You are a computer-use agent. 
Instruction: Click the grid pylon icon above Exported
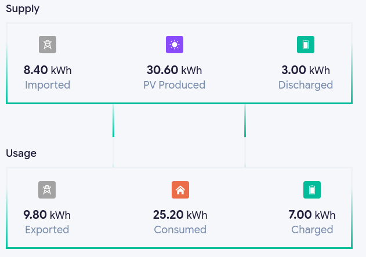(x=47, y=190)
